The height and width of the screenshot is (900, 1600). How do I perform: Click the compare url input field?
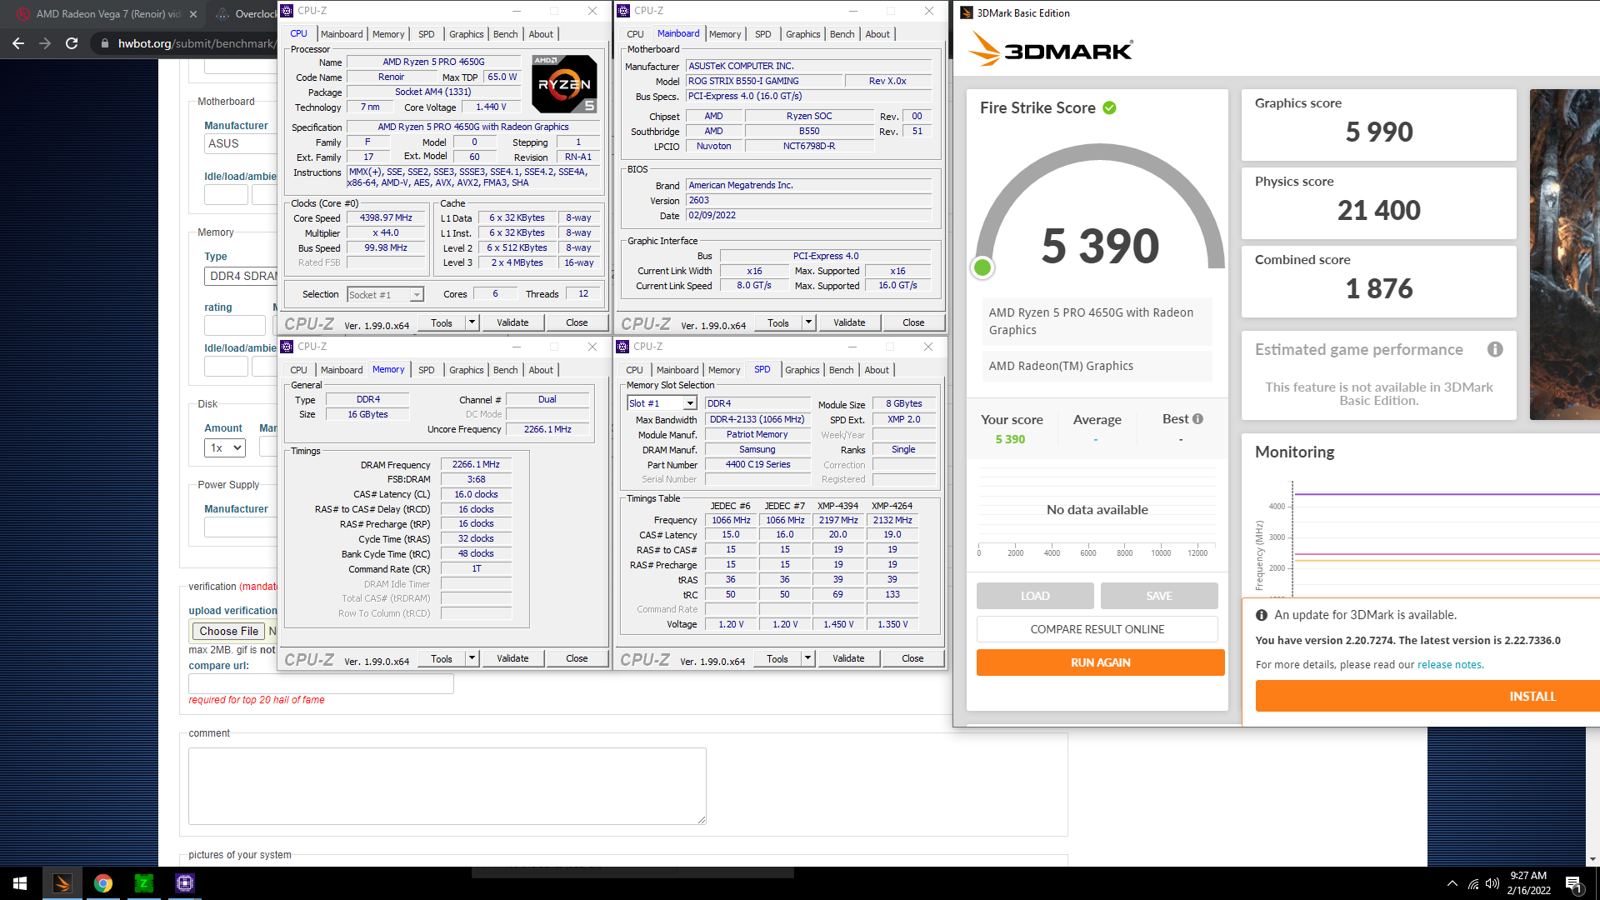pos(321,683)
